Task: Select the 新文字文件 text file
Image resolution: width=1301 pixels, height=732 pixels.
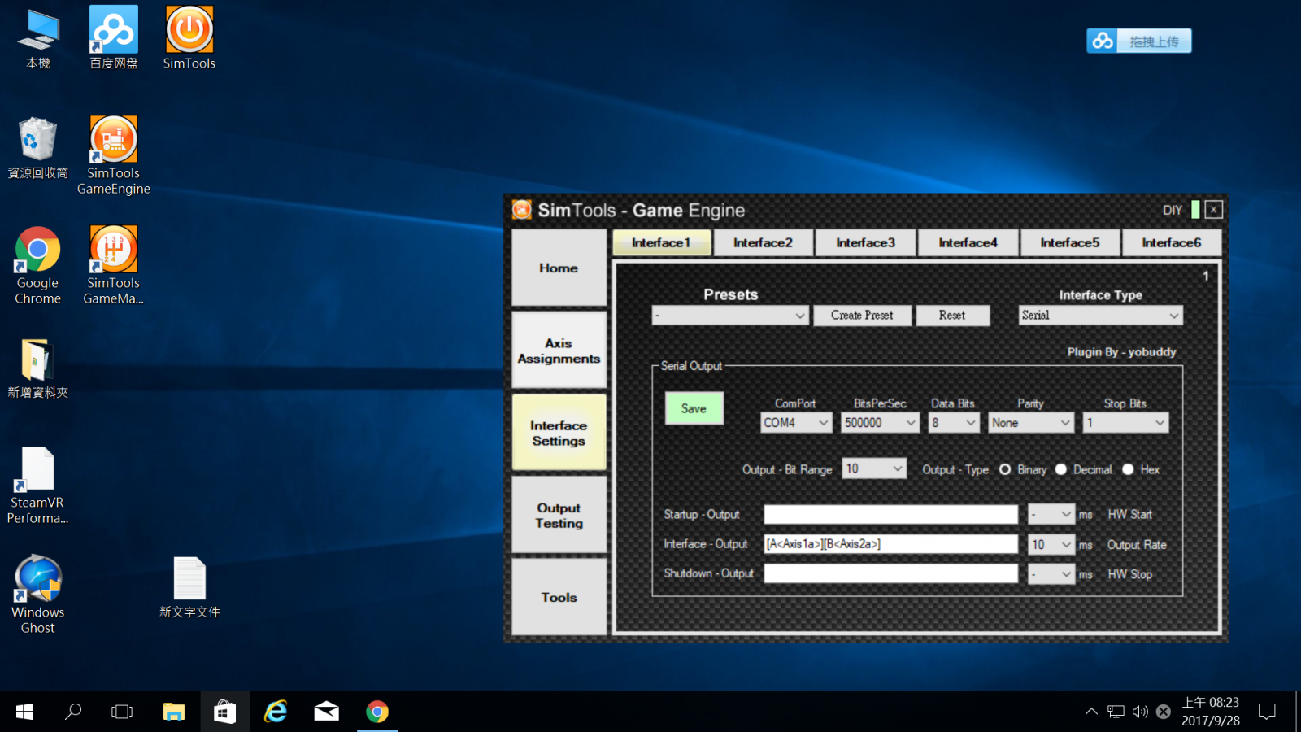Action: pos(189,587)
